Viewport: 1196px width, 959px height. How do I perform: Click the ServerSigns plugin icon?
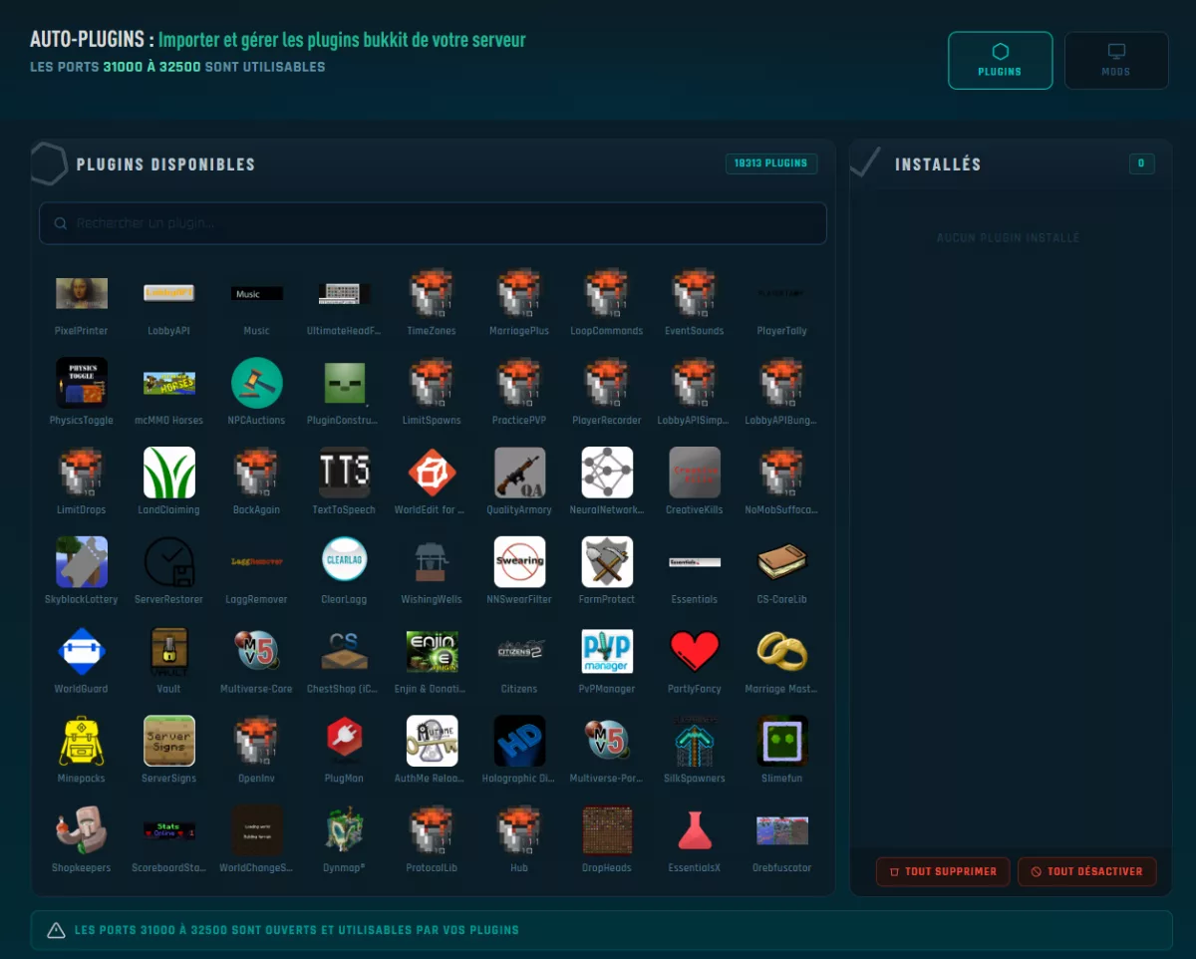[x=169, y=742]
